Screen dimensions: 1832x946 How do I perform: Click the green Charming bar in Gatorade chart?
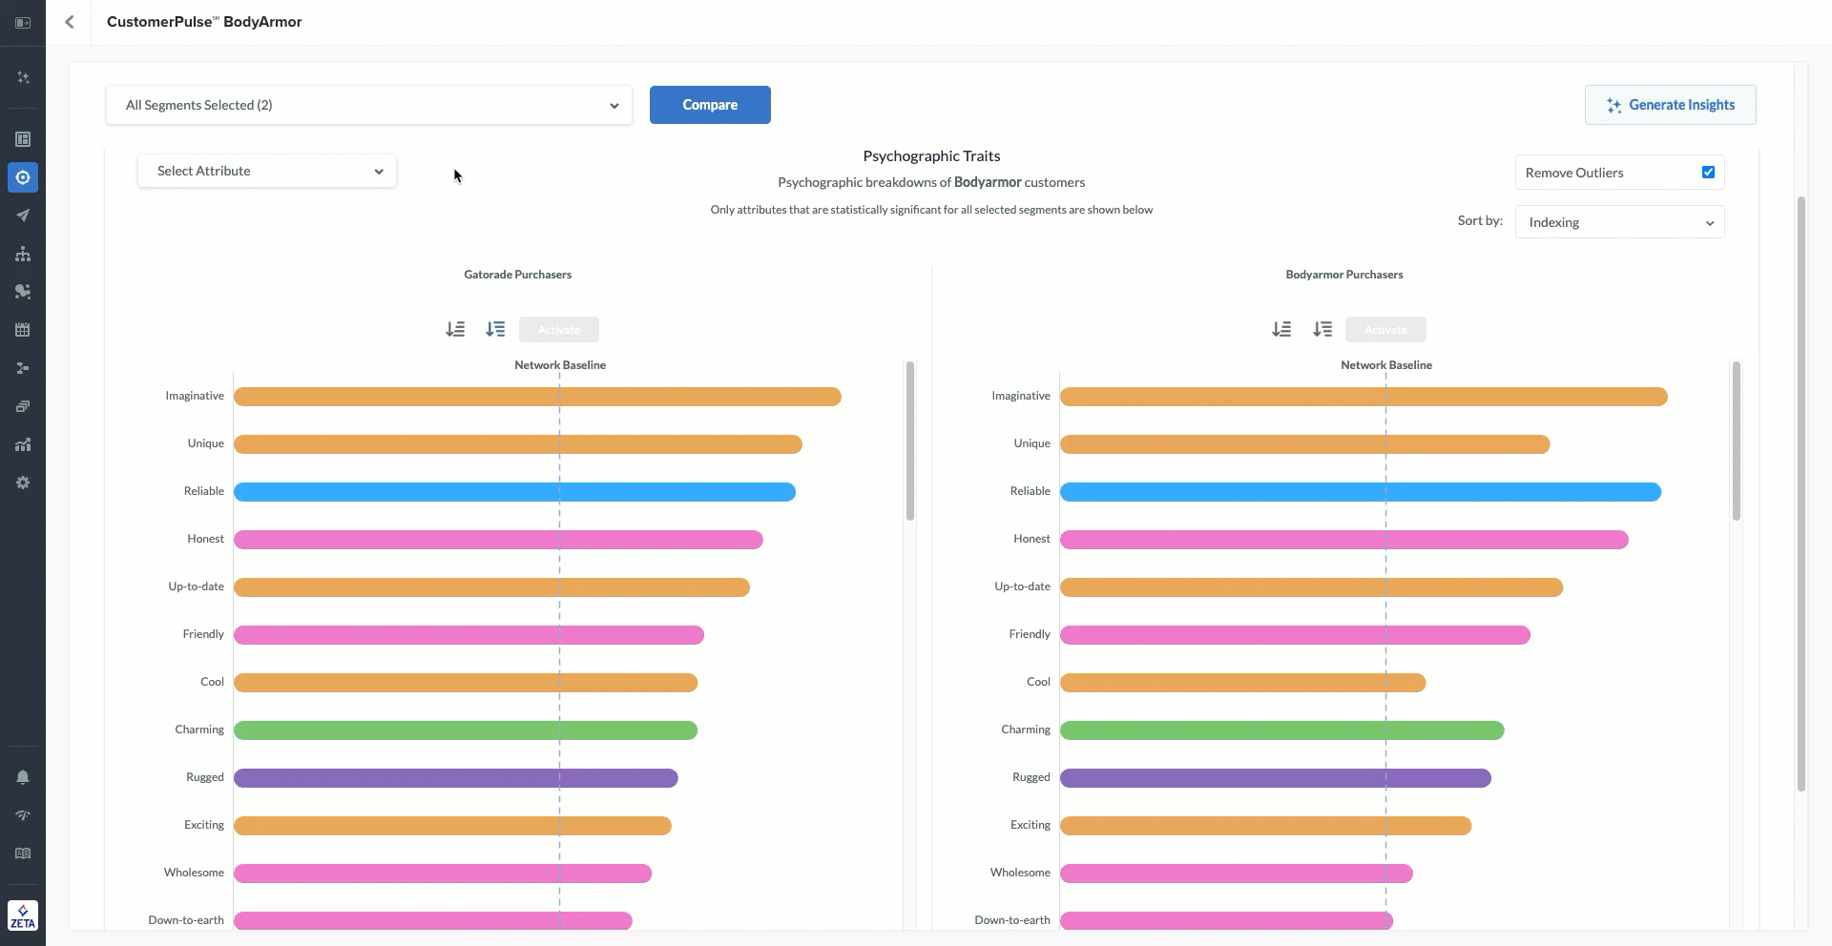point(466,730)
